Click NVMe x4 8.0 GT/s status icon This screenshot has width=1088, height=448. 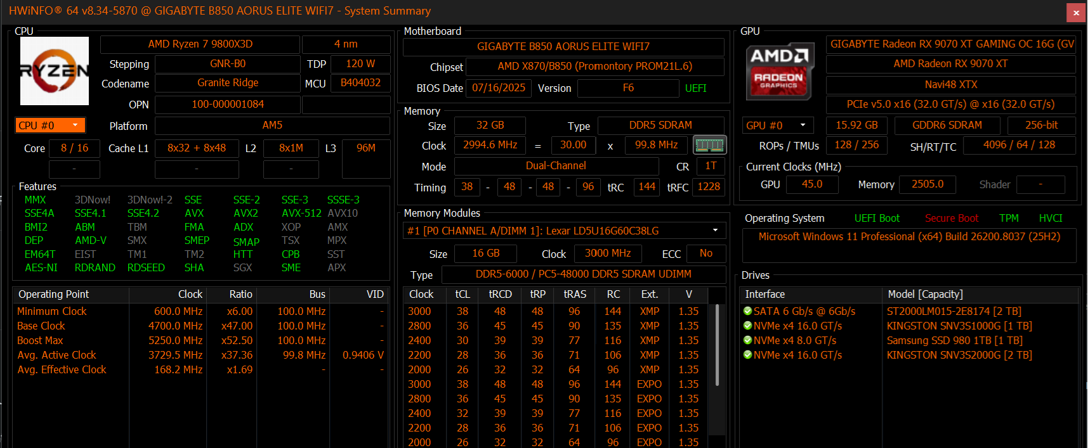tap(747, 340)
